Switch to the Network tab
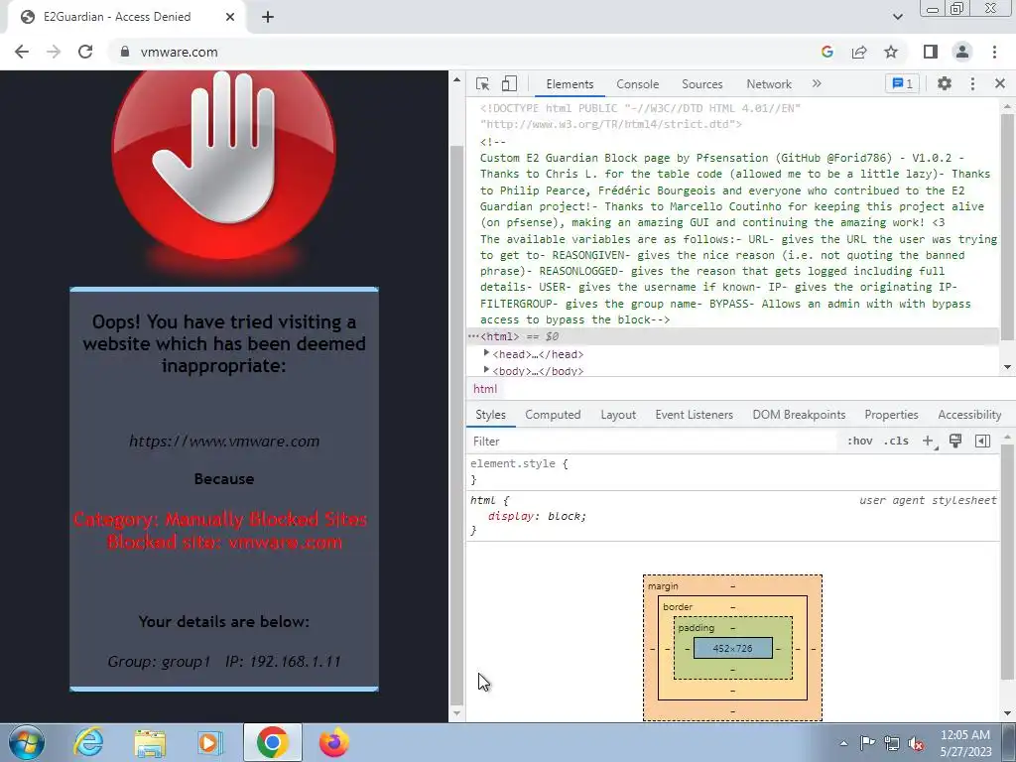Image resolution: width=1016 pixels, height=762 pixels. 769,84
